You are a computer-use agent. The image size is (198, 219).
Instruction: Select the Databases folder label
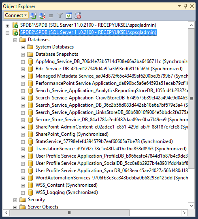click(x=38, y=40)
